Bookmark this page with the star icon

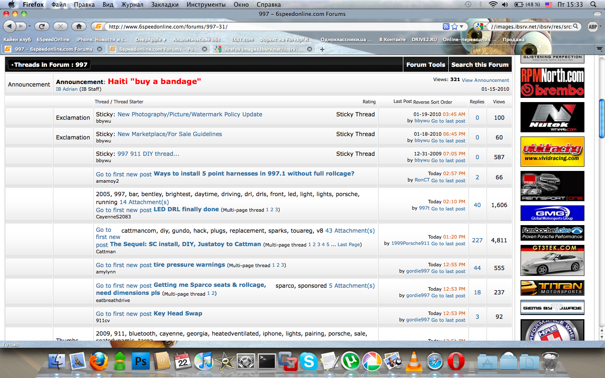(x=455, y=26)
